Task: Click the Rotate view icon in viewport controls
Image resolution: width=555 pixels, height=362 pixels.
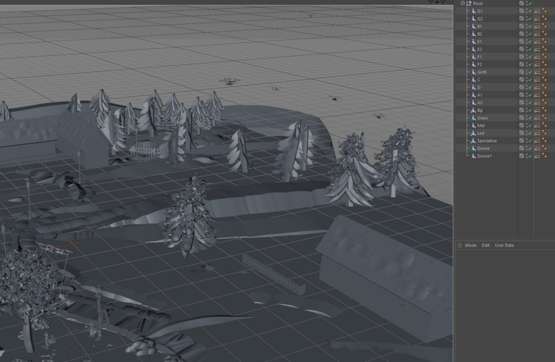Action: (443, 2)
